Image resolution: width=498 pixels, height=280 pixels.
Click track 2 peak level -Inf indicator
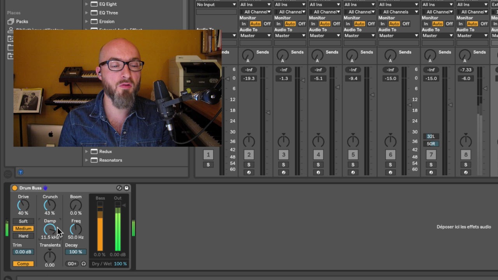[249, 70]
